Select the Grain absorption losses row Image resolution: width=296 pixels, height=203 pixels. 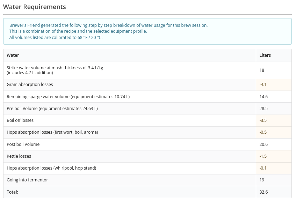click(x=147, y=85)
